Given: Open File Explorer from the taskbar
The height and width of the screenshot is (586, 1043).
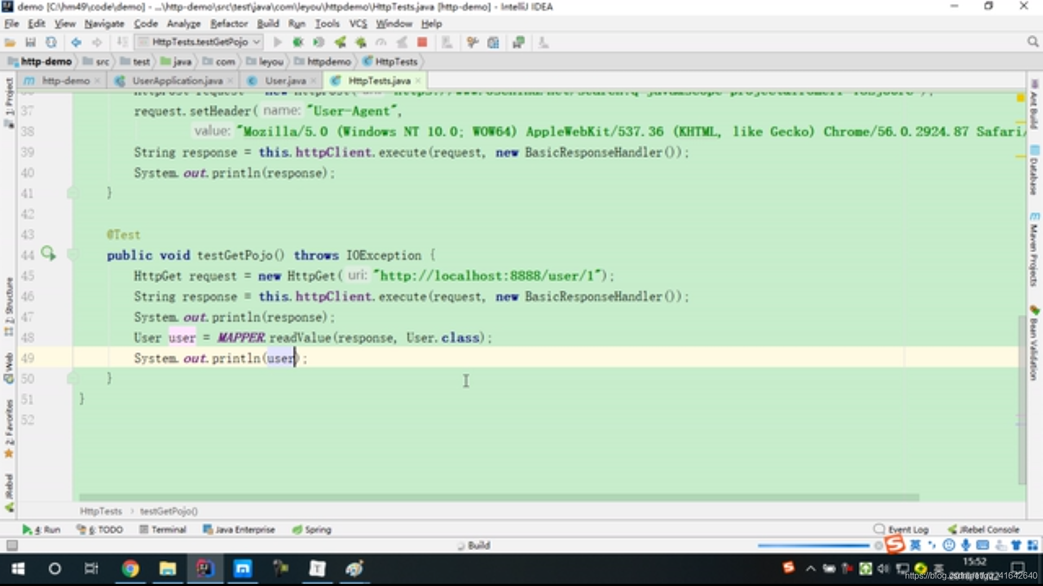Looking at the screenshot, I should point(167,569).
